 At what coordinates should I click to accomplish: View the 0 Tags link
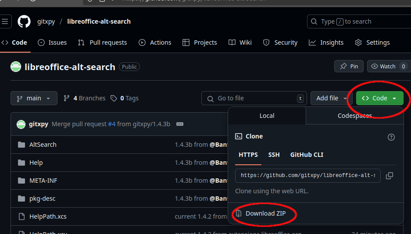125,98
